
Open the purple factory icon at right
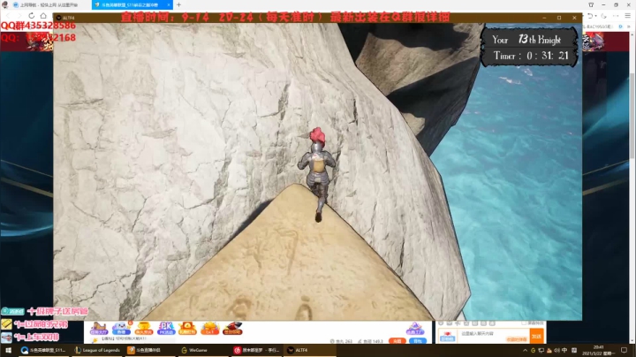415,328
